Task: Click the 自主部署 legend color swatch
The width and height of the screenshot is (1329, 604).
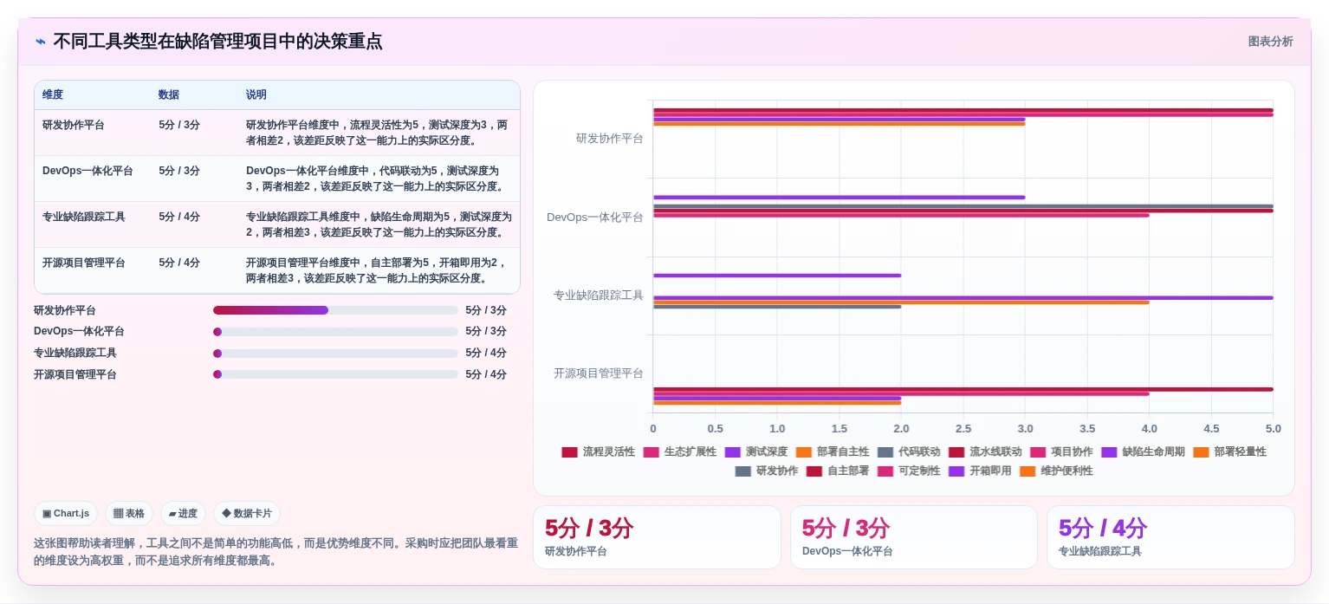Action: (814, 471)
